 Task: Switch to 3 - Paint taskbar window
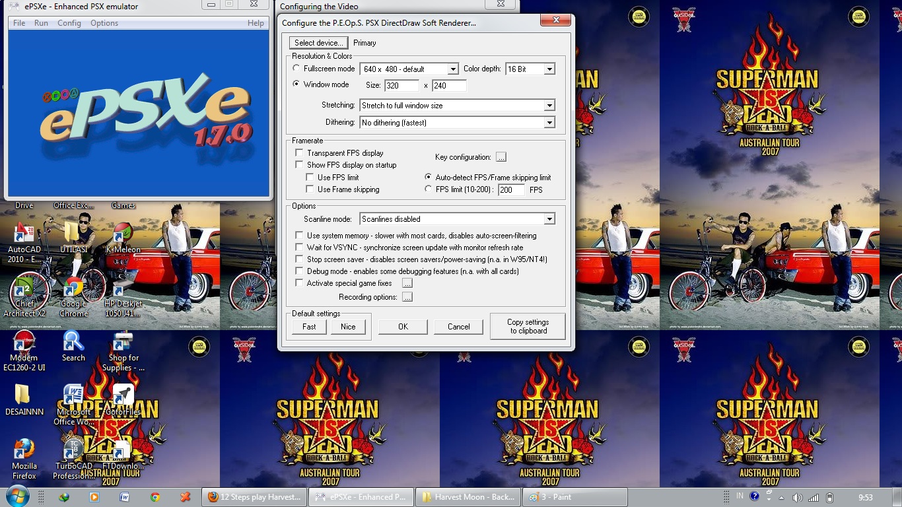[x=574, y=497]
